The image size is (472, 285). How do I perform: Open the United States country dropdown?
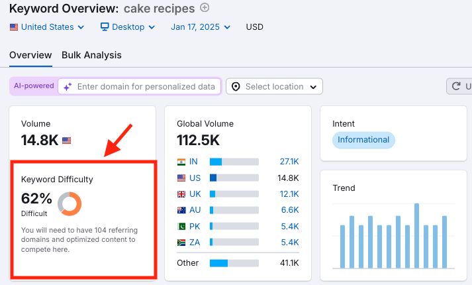pyautogui.click(x=47, y=27)
